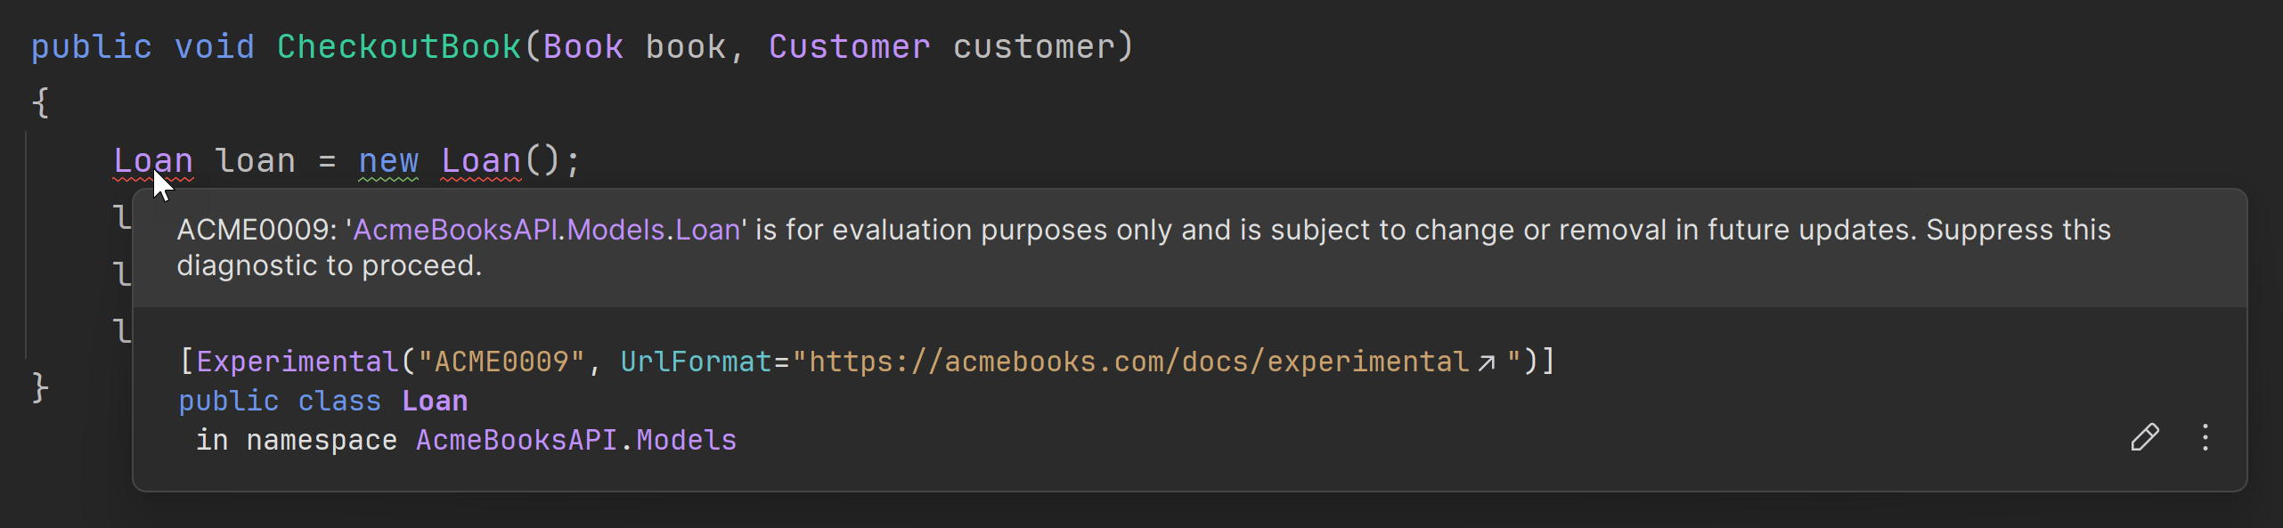Click the Loan constructor call after new
This screenshot has height=528, width=2283.
coord(481,161)
